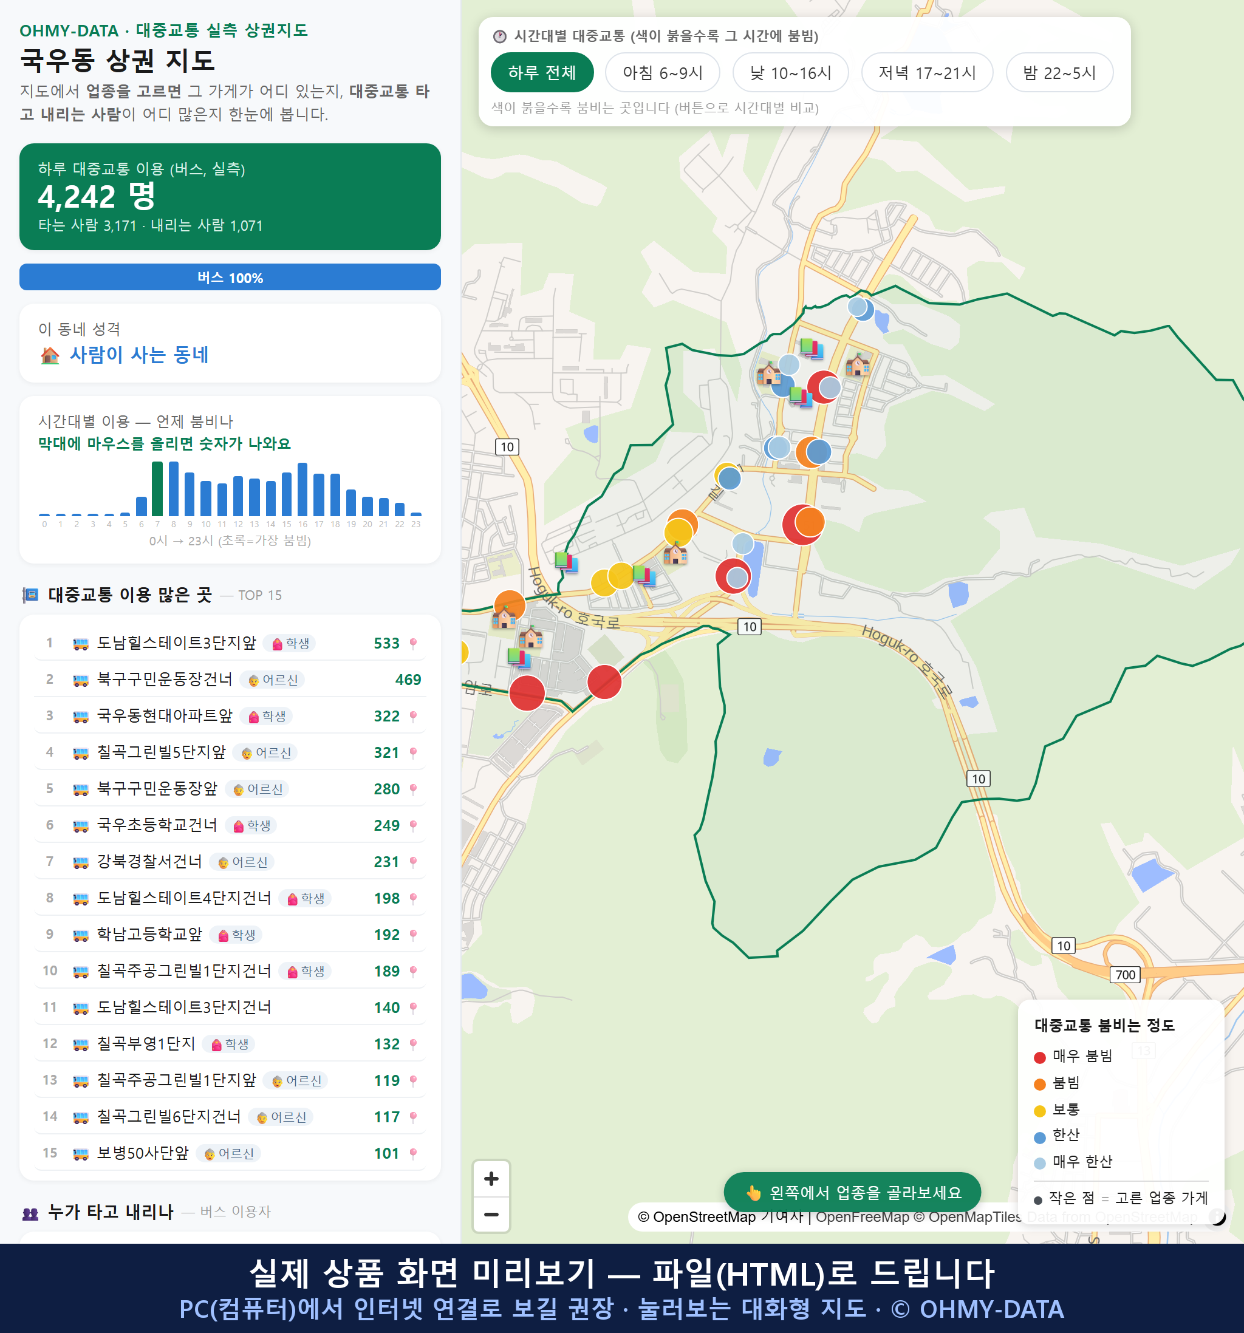Click the 어르신 tag on 북구구민운동장건너

pyautogui.click(x=272, y=680)
